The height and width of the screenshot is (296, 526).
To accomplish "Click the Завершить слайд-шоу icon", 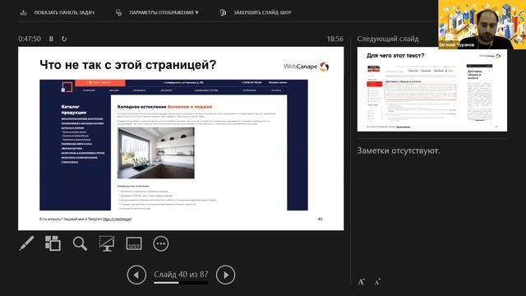I will point(223,13).
